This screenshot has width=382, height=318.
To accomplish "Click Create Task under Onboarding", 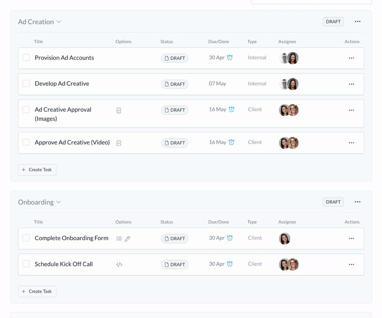I will tap(37, 291).
